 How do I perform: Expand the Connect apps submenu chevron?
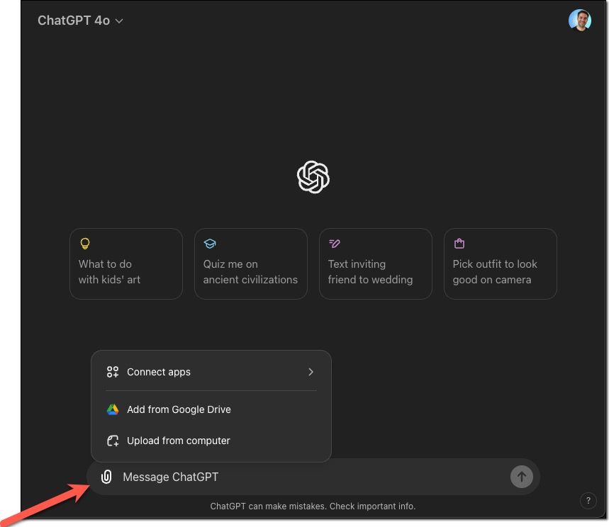tap(311, 372)
